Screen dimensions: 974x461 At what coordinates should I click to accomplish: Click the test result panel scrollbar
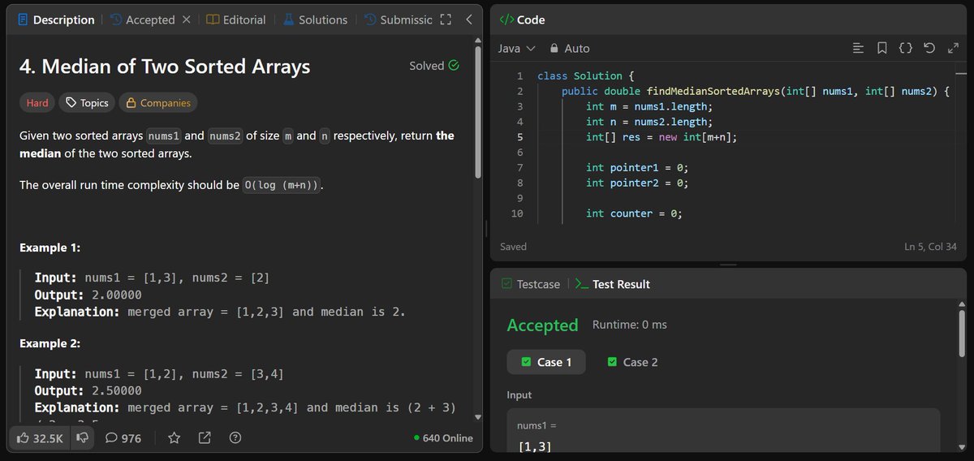(x=963, y=333)
